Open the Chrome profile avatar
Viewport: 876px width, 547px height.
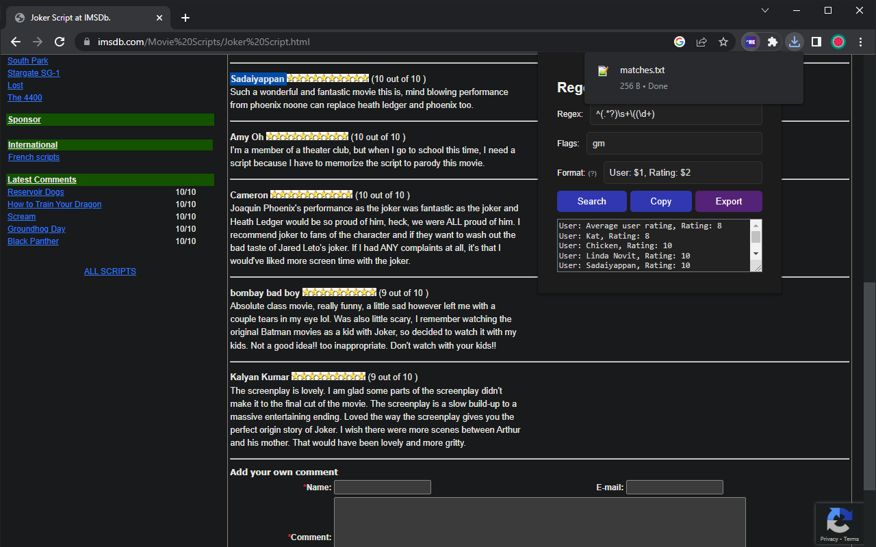coord(838,42)
